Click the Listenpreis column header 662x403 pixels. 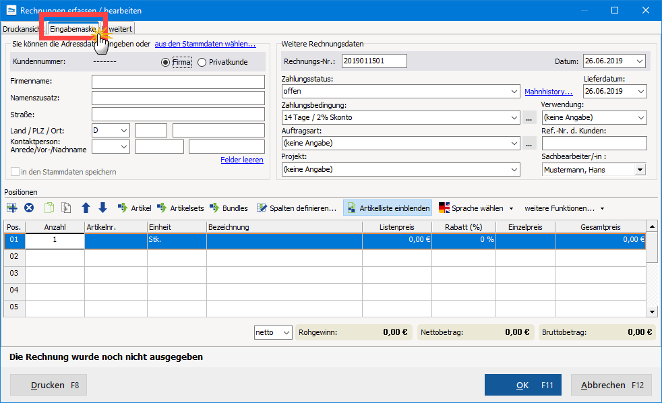point(397,227)
